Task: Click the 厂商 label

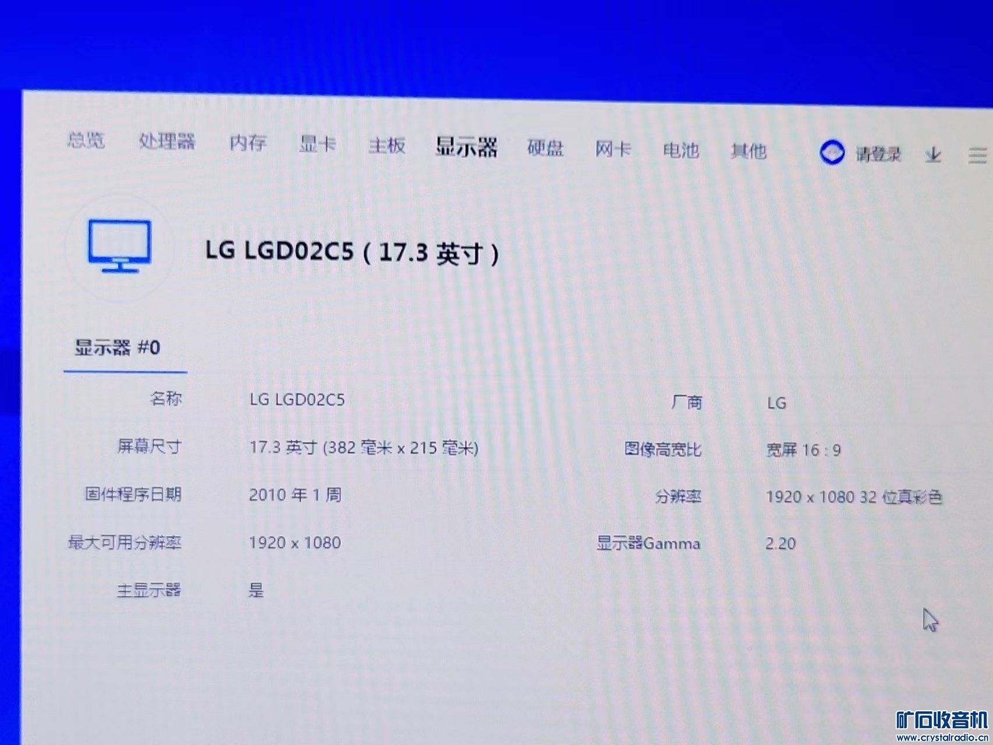Action: (687, 402)
